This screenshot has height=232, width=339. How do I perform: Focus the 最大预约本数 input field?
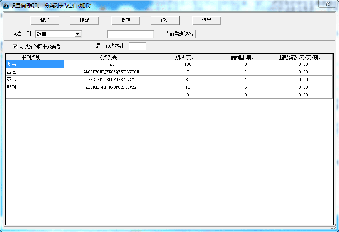(138, 46)
